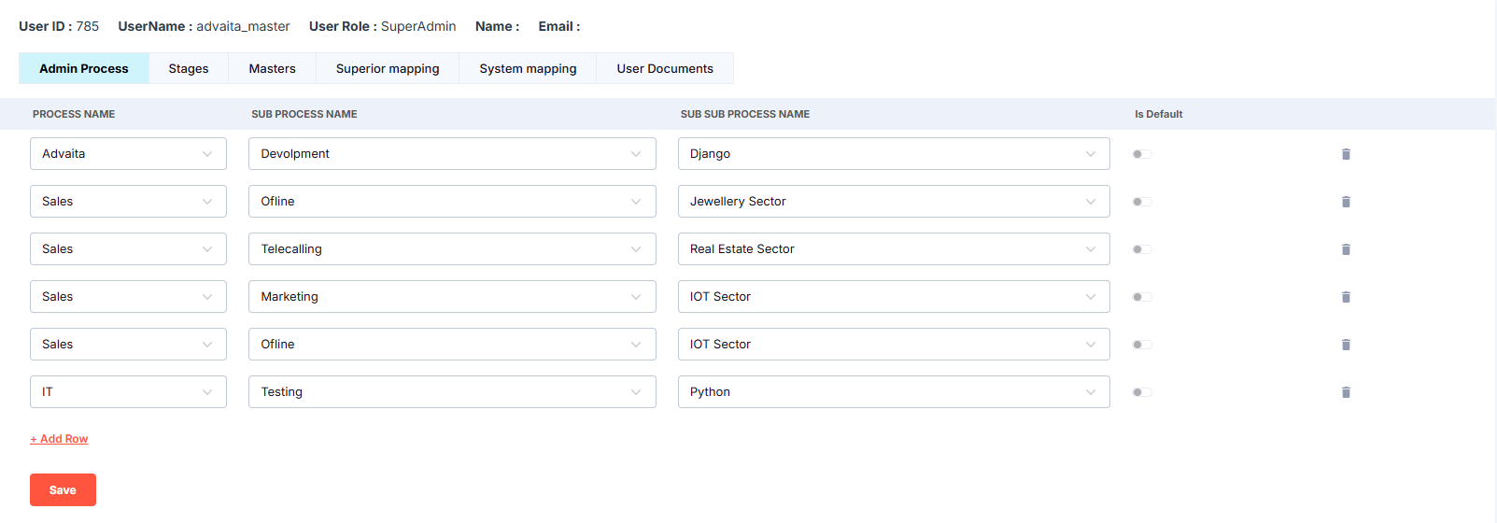1497x523 pixels.
Task: Switch to the Stages tab
Action: (189, 69)
